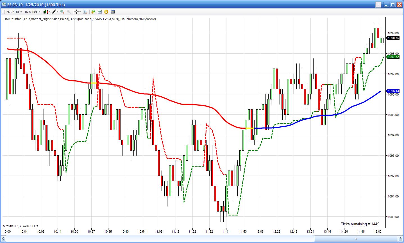
Task: Expand the drawing tools dropdown arrow
Action: (58, 12)
